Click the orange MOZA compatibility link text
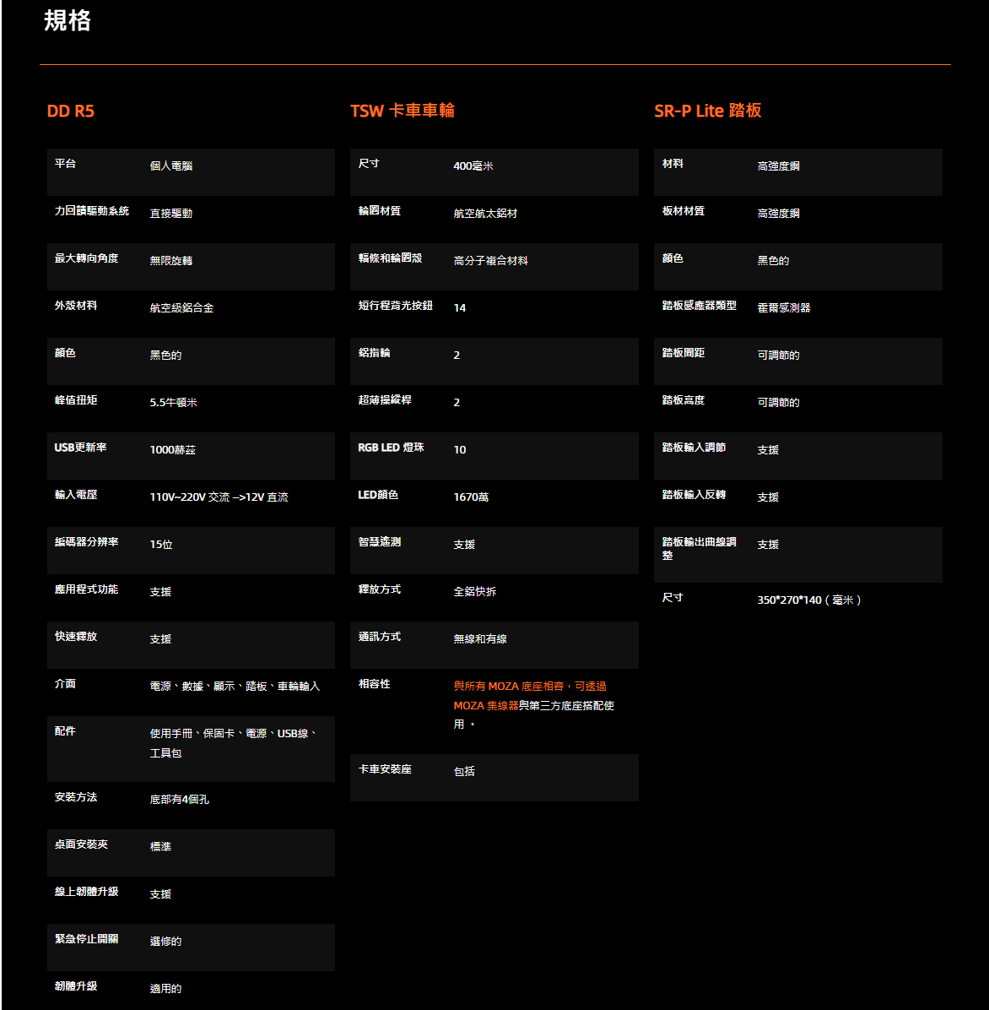Screen dimensions: 989x1010 pyautogui.click(x=530, y=696)
